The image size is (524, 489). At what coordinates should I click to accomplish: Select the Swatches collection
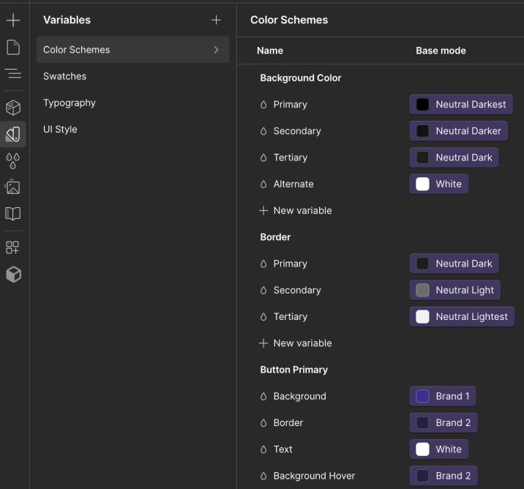[65, 76]
